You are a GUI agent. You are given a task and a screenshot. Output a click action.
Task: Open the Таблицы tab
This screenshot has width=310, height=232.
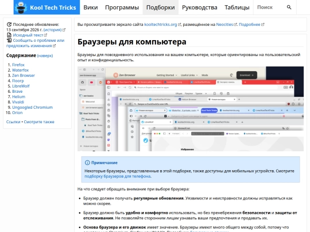click(x=237, y=7)
